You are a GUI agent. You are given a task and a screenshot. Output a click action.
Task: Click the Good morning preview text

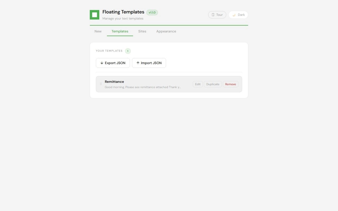[143, 87]
